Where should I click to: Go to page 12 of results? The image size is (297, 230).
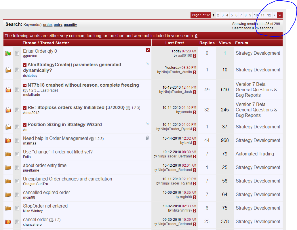point(269,15)
